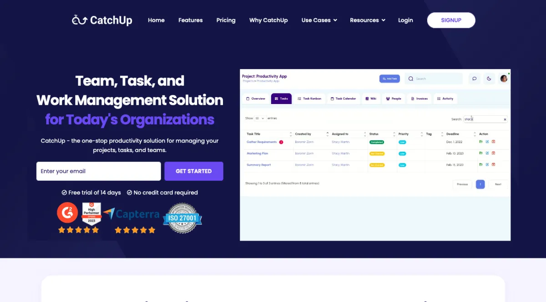Click the GET STARTED button

tap(194, 171)
